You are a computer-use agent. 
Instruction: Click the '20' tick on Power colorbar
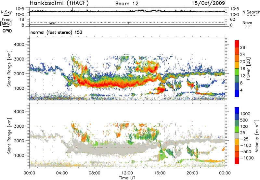[x=242, y=62]
